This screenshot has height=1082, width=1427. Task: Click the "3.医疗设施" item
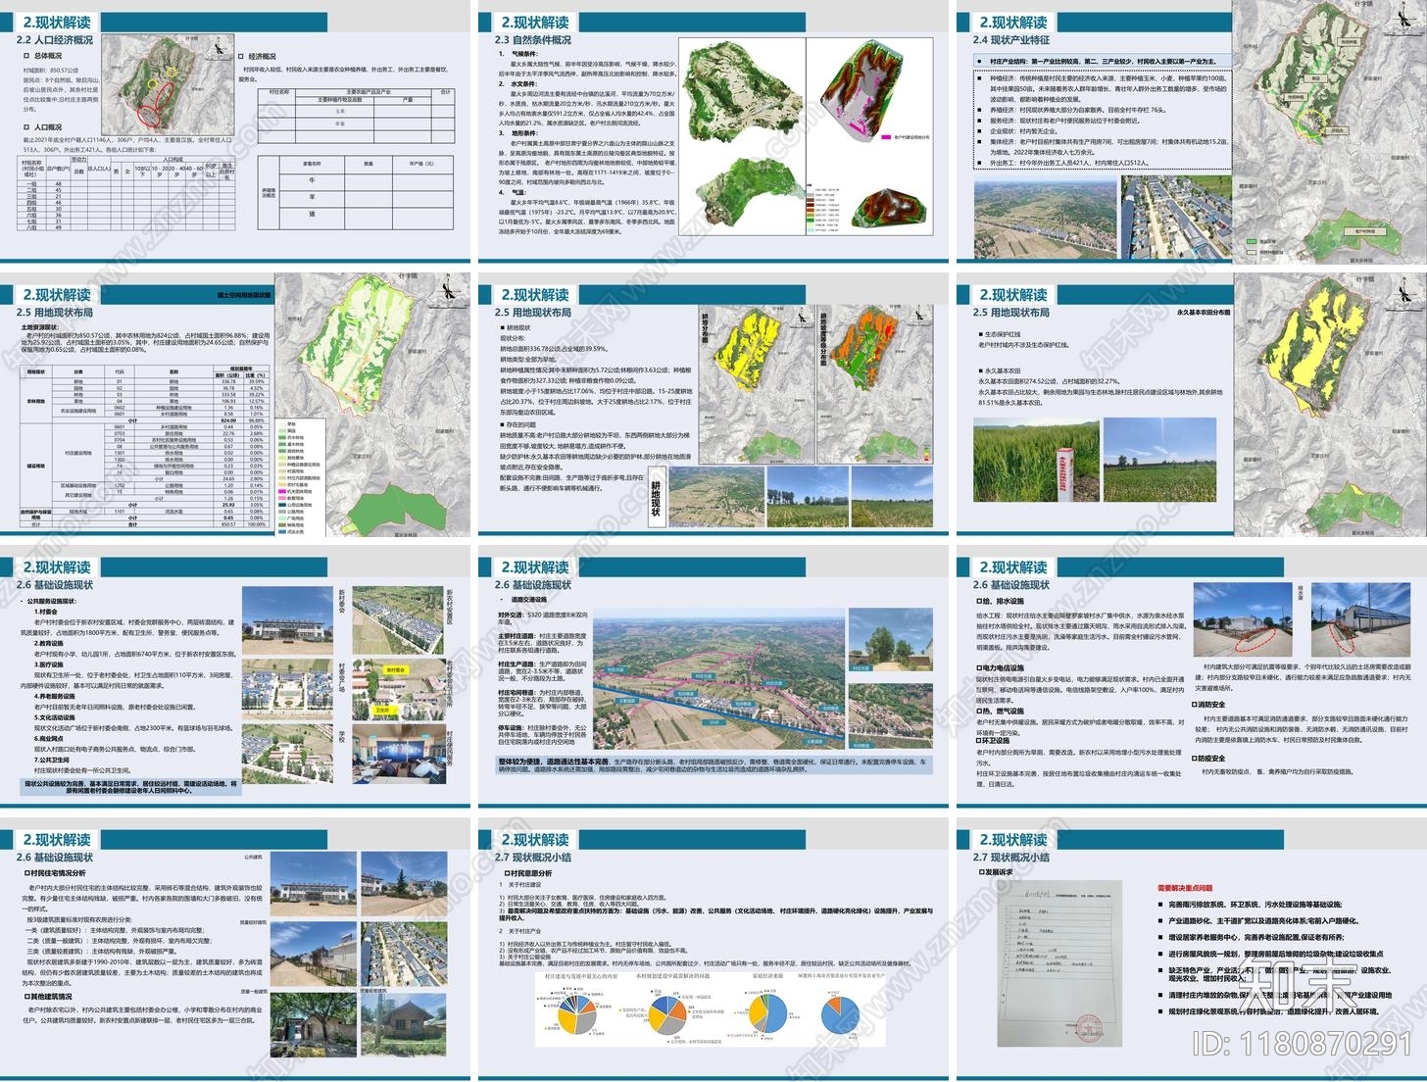(x=50, y=664)
